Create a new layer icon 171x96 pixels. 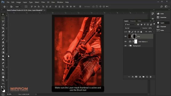pos(147,77)
